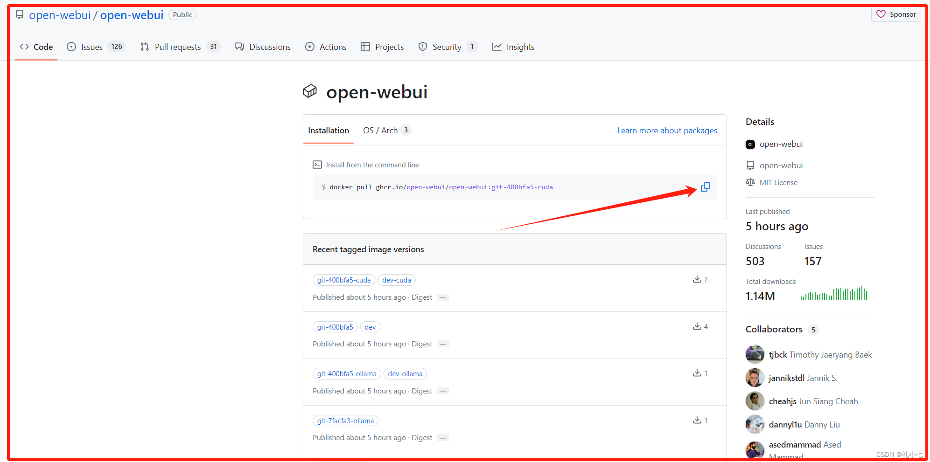Open the dev-ollama tag
Screen dimensions: 930x462
pos(405,374)
